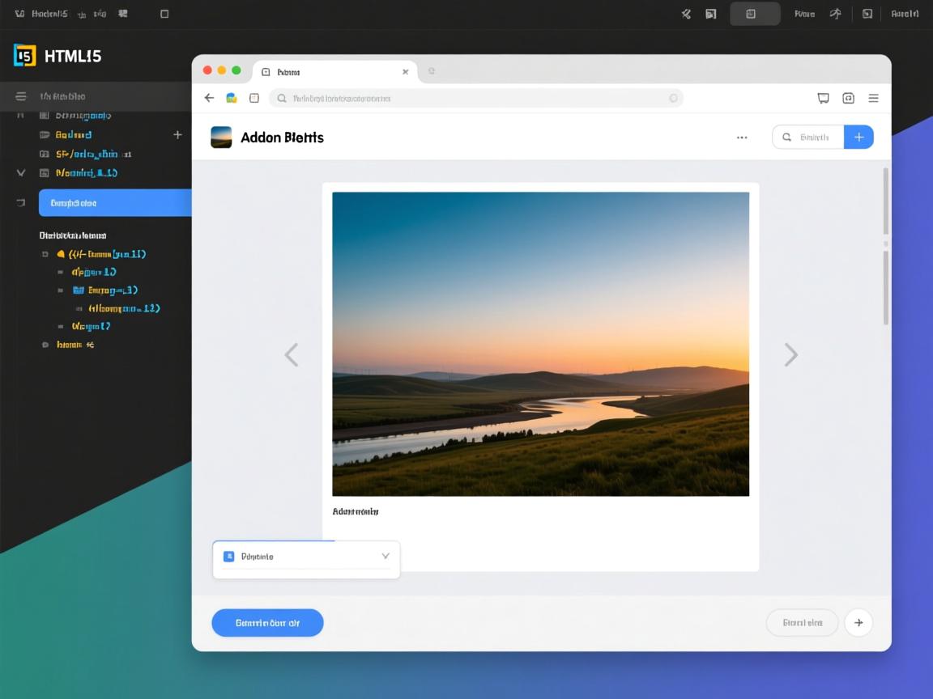Image resolution: width=933 pixels, height=699 pixels.
Task: Collapse the sidebar section with the down chevron
Action: coord(21,172)
